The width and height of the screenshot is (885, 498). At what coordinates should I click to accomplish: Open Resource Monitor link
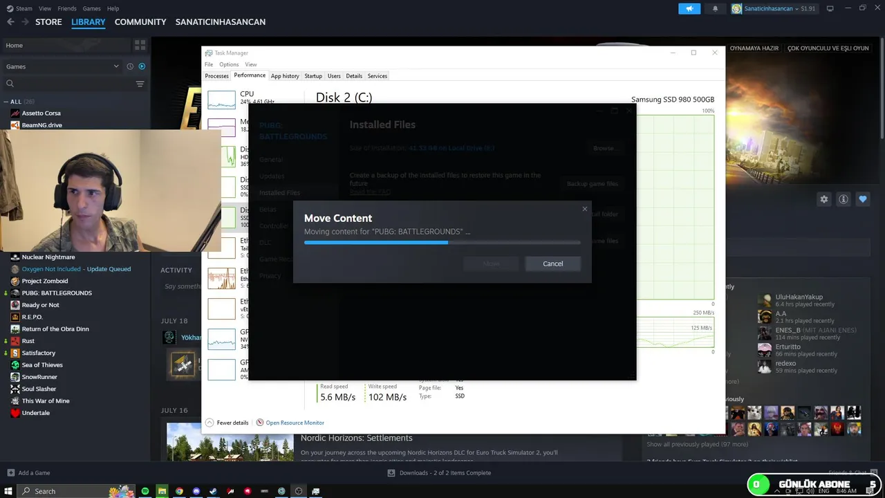point(295,423)
